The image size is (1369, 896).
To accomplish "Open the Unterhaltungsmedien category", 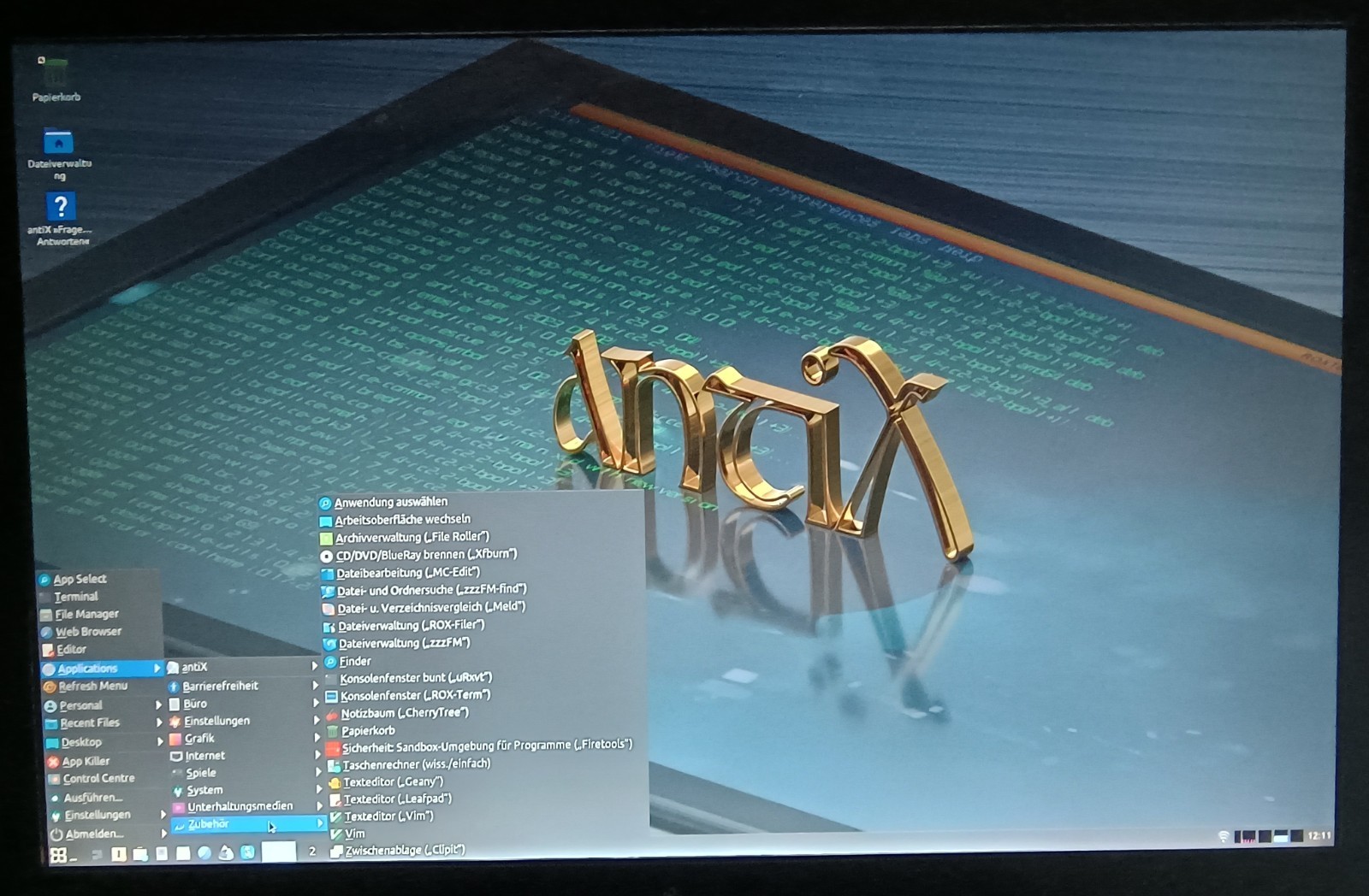I will (249, 806).
